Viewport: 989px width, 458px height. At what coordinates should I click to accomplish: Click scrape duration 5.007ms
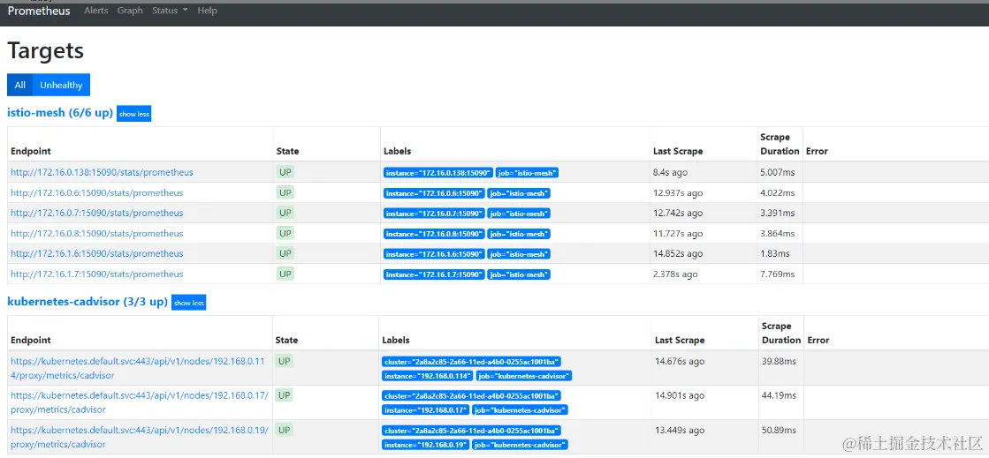click(778, 172)
